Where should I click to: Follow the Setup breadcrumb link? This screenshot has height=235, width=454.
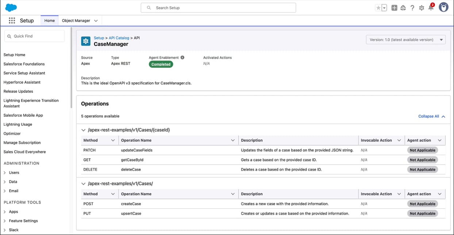(x=99, y=38)
